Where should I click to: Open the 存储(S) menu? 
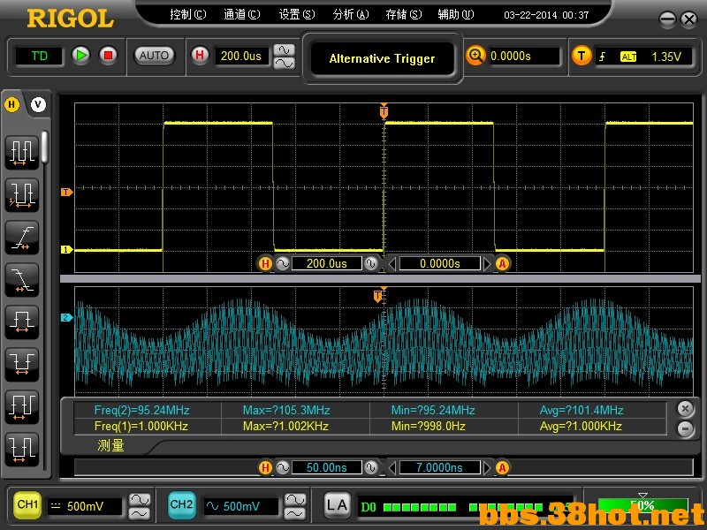[x=404, y=15]
